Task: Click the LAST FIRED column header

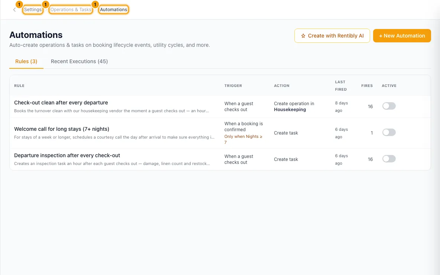Action: pos(341,85)
